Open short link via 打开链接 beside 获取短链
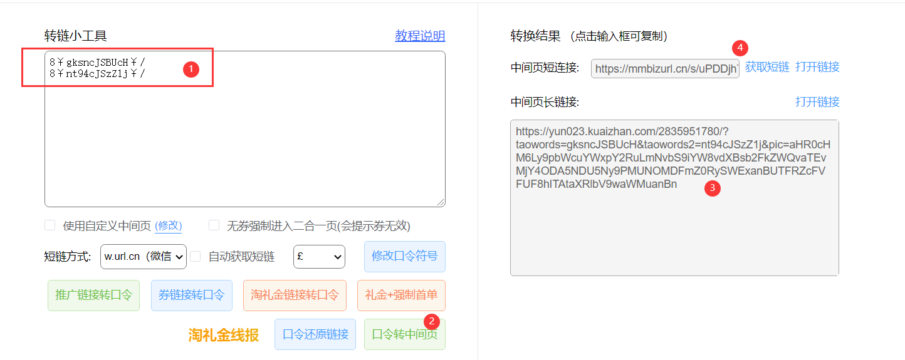The image size is (905, 360). click(x=817, y=67)
